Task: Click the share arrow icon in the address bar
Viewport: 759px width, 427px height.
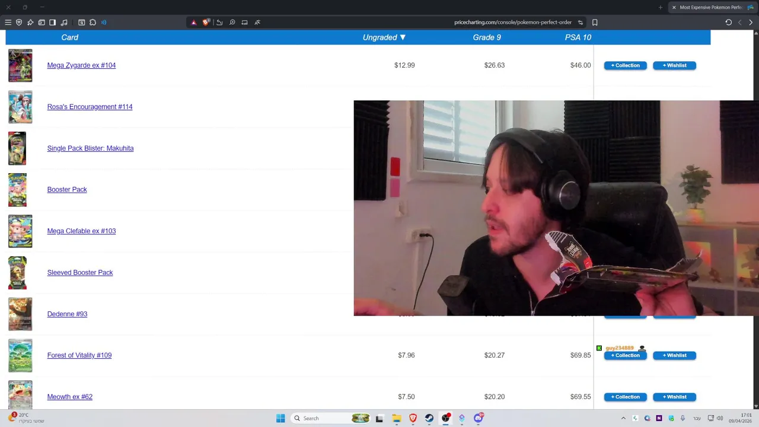Action: [219, 23]
